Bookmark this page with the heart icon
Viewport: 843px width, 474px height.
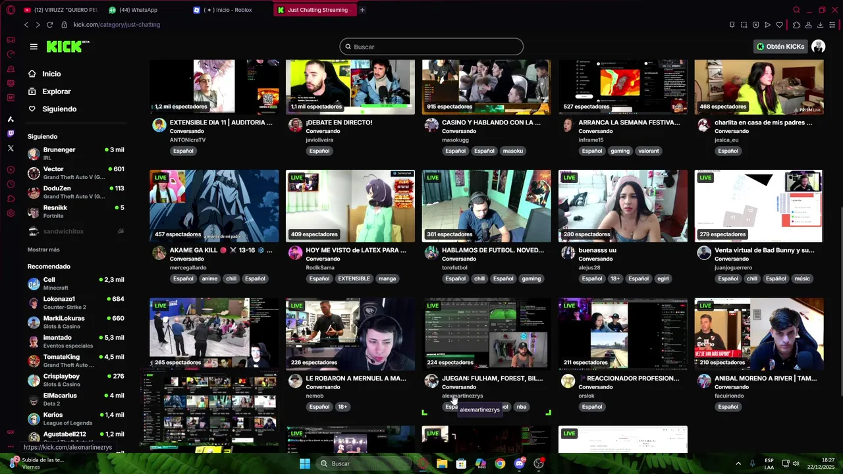780,25
